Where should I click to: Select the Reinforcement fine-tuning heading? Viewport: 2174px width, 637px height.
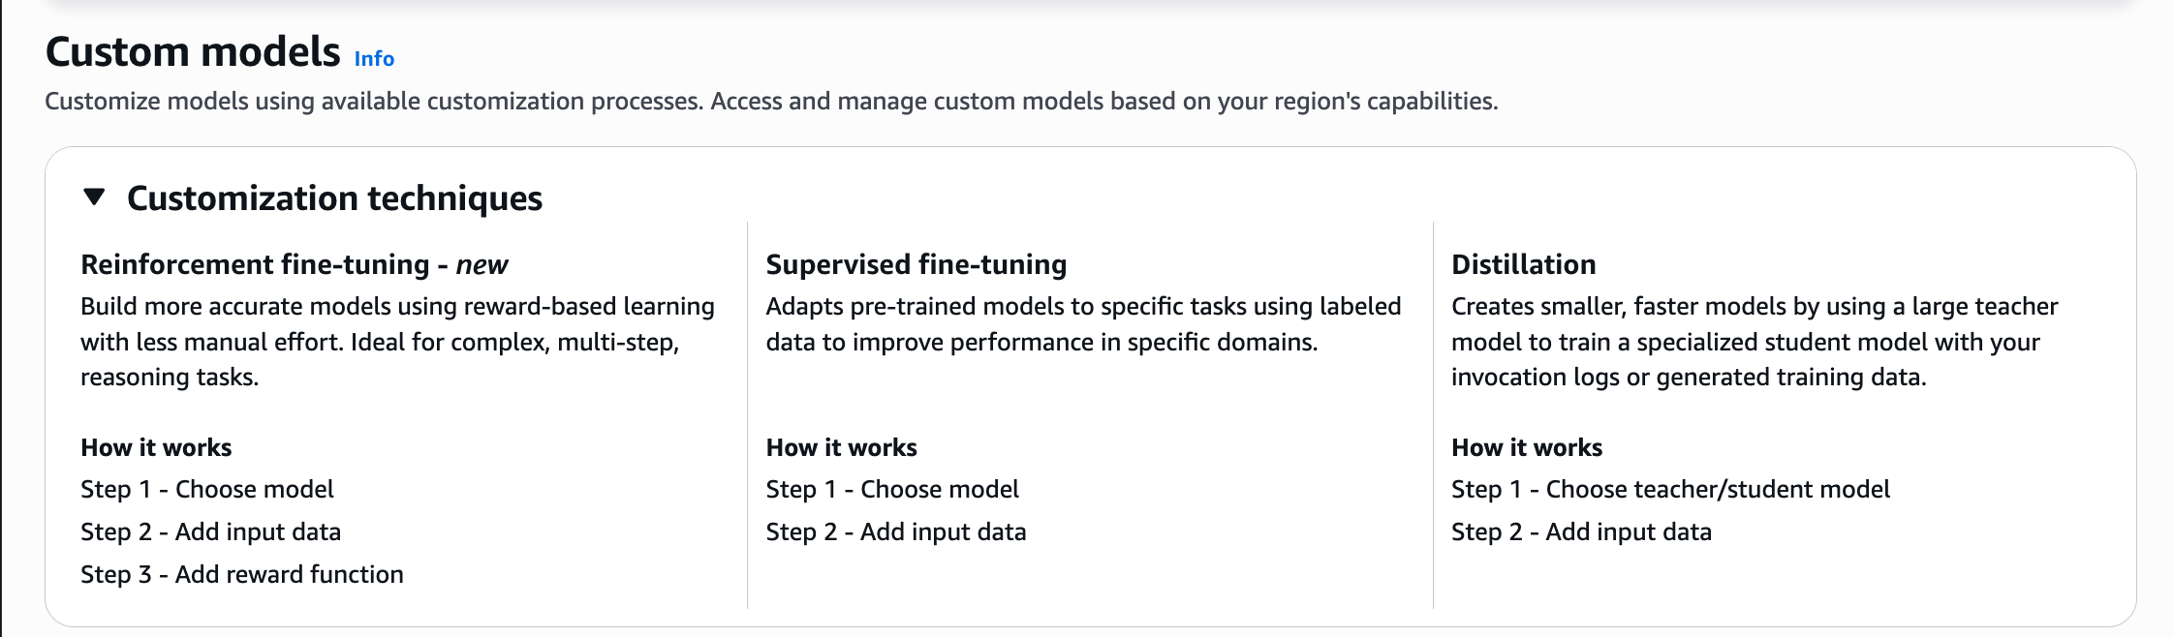tap(294, 264)
